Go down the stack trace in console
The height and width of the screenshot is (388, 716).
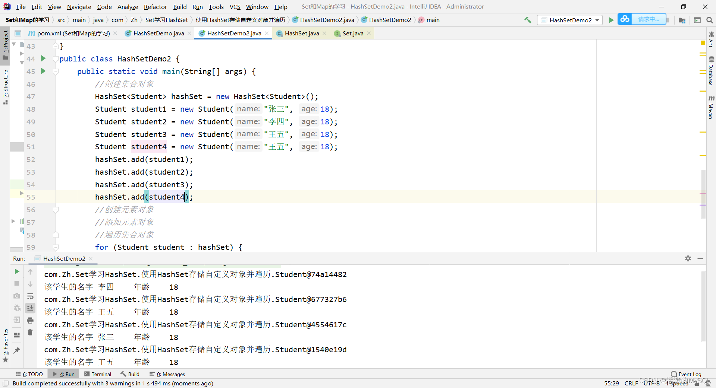pos(30,284)
